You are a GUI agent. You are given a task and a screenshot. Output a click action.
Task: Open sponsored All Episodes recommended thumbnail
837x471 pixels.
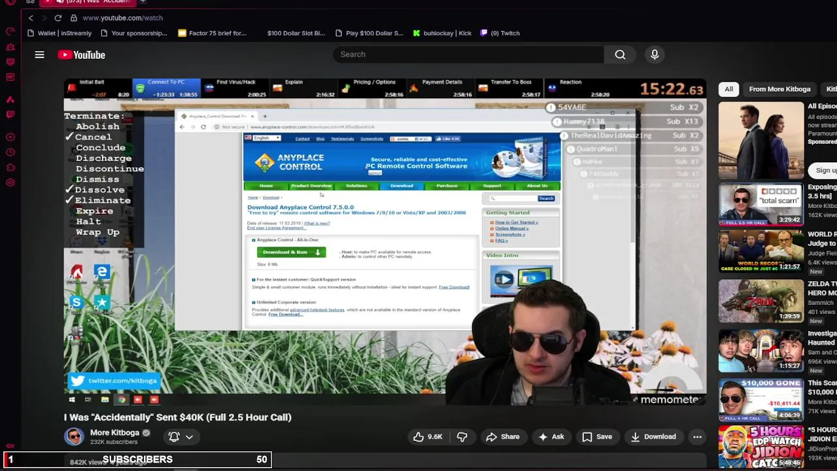coord(761,140)
